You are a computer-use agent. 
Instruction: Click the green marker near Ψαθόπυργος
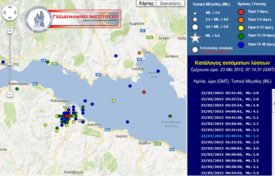tap(17, 89)
